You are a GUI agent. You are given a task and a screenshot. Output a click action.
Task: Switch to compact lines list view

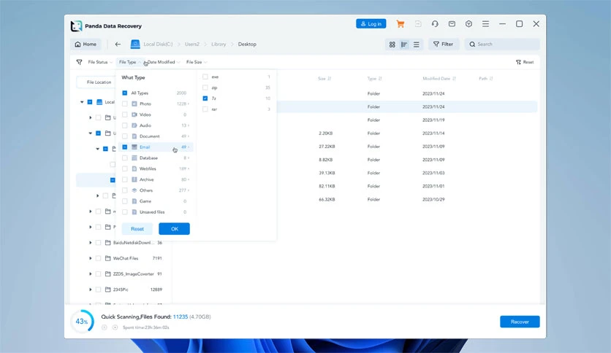point(416,44)
